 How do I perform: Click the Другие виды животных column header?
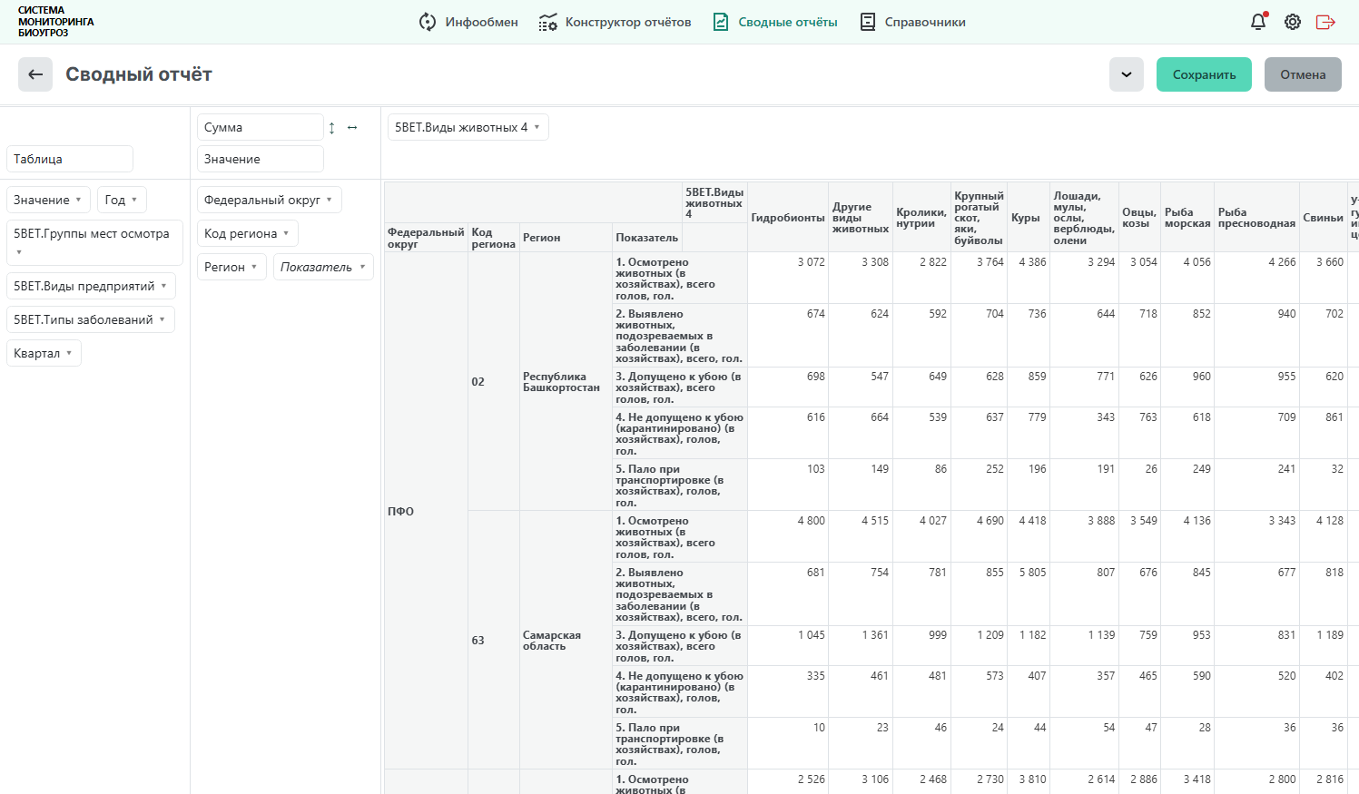tap(860, 218)
